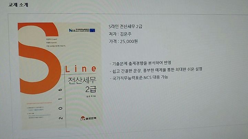Click the blue badge beside NCS logo

92,30
